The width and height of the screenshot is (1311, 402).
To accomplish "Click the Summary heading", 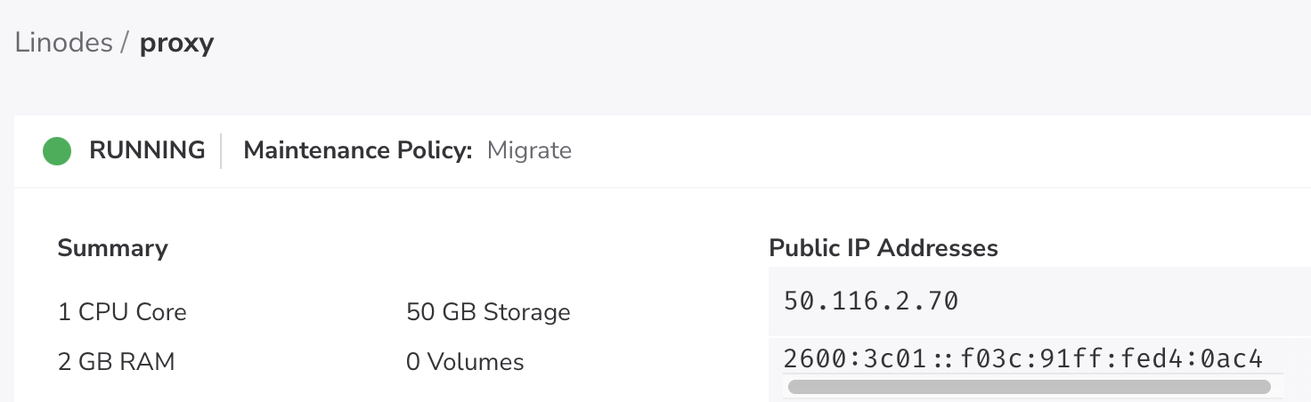I will tap(112, 248).
